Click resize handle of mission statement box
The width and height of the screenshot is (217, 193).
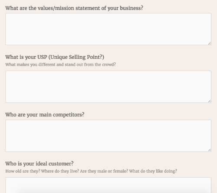point(209,43)
